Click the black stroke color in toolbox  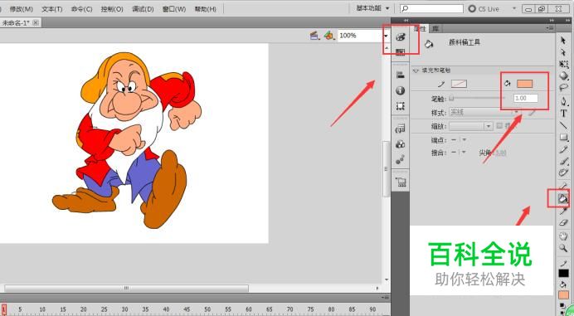[563, 273]
